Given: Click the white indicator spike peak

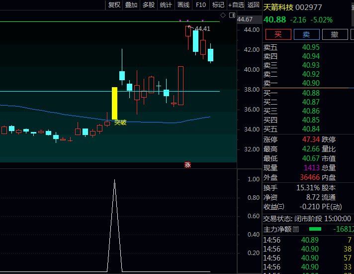Looking at the screenshot, I should (115, 180).
